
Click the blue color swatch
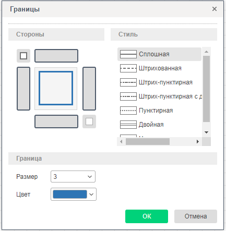click(70, 194)
